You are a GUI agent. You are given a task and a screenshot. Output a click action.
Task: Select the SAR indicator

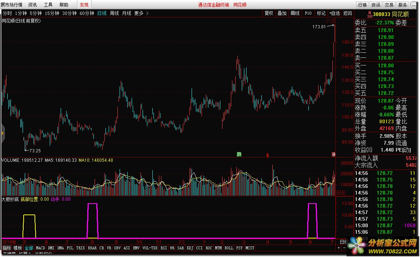(180, 248)
